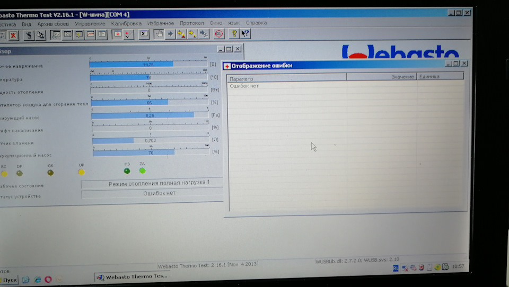Click the dosing pump bar showing 5.25
Viewport: 509px width, 287px height.
click(150, 115)
